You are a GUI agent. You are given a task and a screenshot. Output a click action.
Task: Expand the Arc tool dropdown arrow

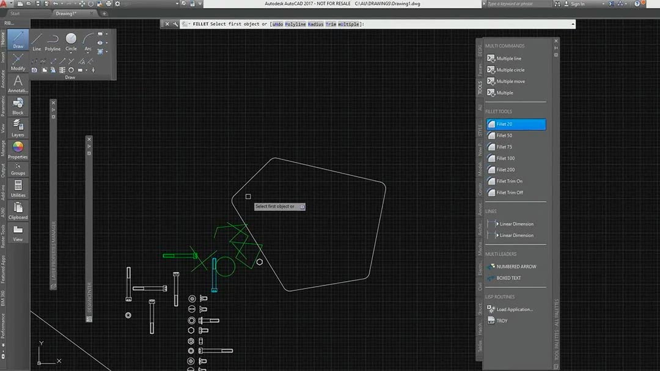[88, 54]
